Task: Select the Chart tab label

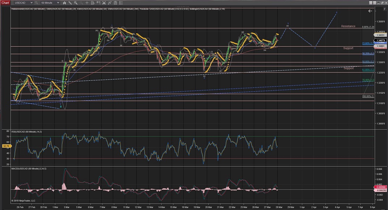Action: [5, 3]
